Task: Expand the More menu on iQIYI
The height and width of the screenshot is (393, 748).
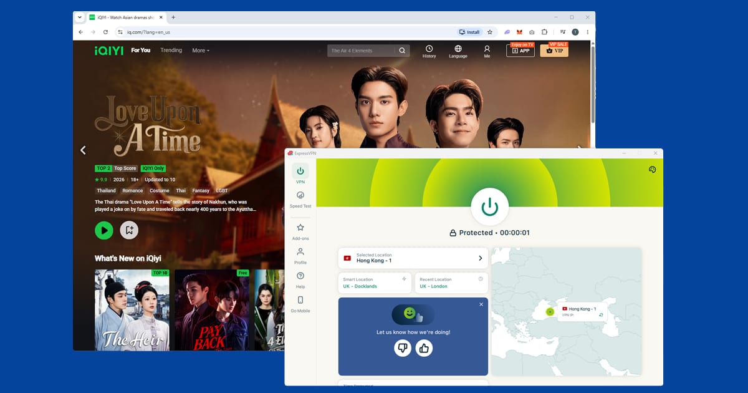Action: [x=201, y=51]
